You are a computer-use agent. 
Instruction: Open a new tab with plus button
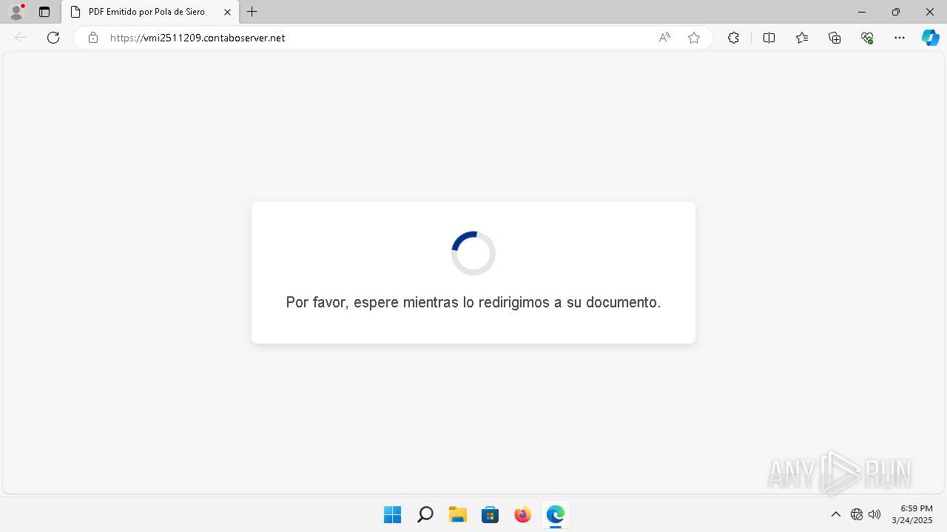click(252, 12)
